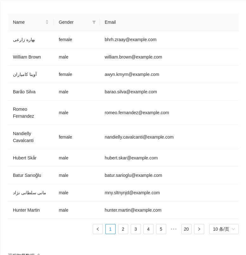
Task: Open page 3 of the table
Action: tap(136, 229)
